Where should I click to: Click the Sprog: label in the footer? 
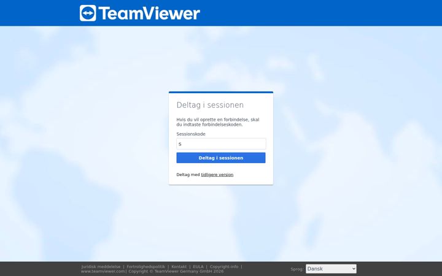coord(297,269)
